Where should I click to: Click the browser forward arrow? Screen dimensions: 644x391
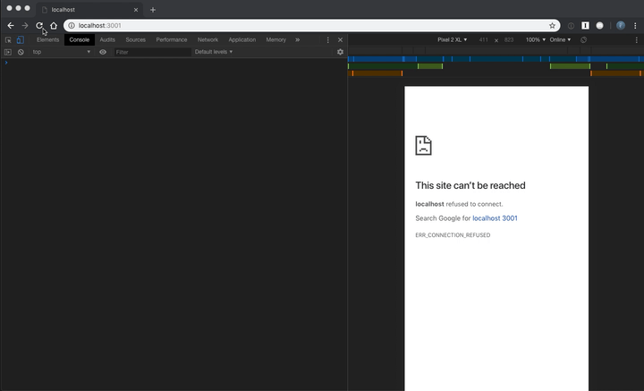[25, 25]
